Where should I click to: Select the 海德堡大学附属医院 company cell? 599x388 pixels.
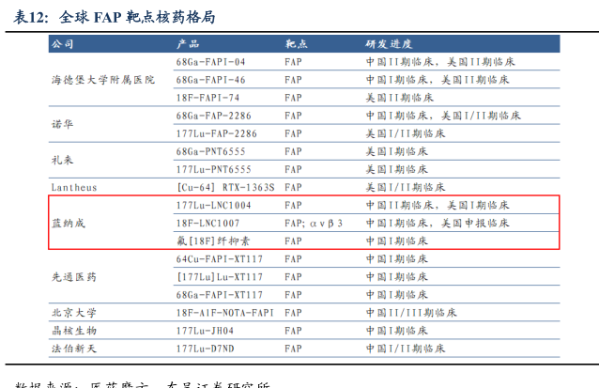103,80
